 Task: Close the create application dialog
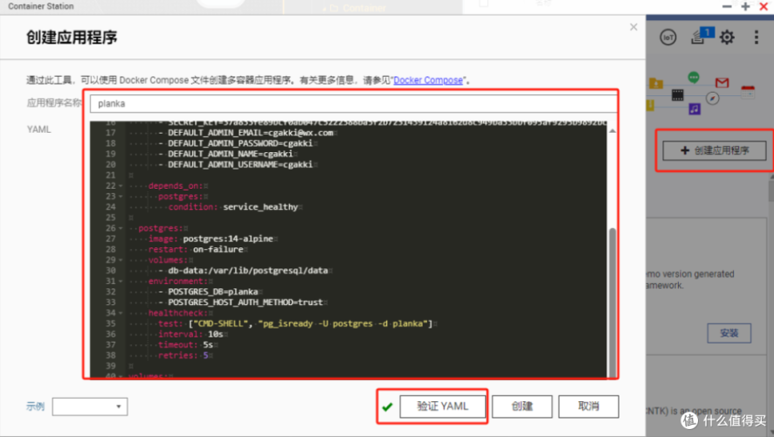(633, 27)
